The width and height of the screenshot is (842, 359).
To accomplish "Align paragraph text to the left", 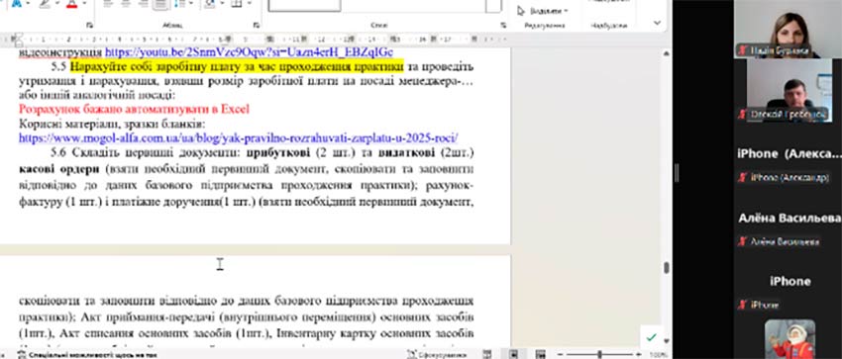I will (x=108, y=4).
